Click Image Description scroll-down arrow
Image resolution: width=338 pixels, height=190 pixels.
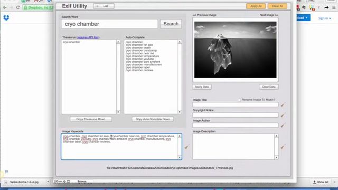(x=276, y=157)
